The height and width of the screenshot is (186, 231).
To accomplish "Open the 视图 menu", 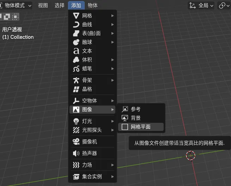I will 43,6.
